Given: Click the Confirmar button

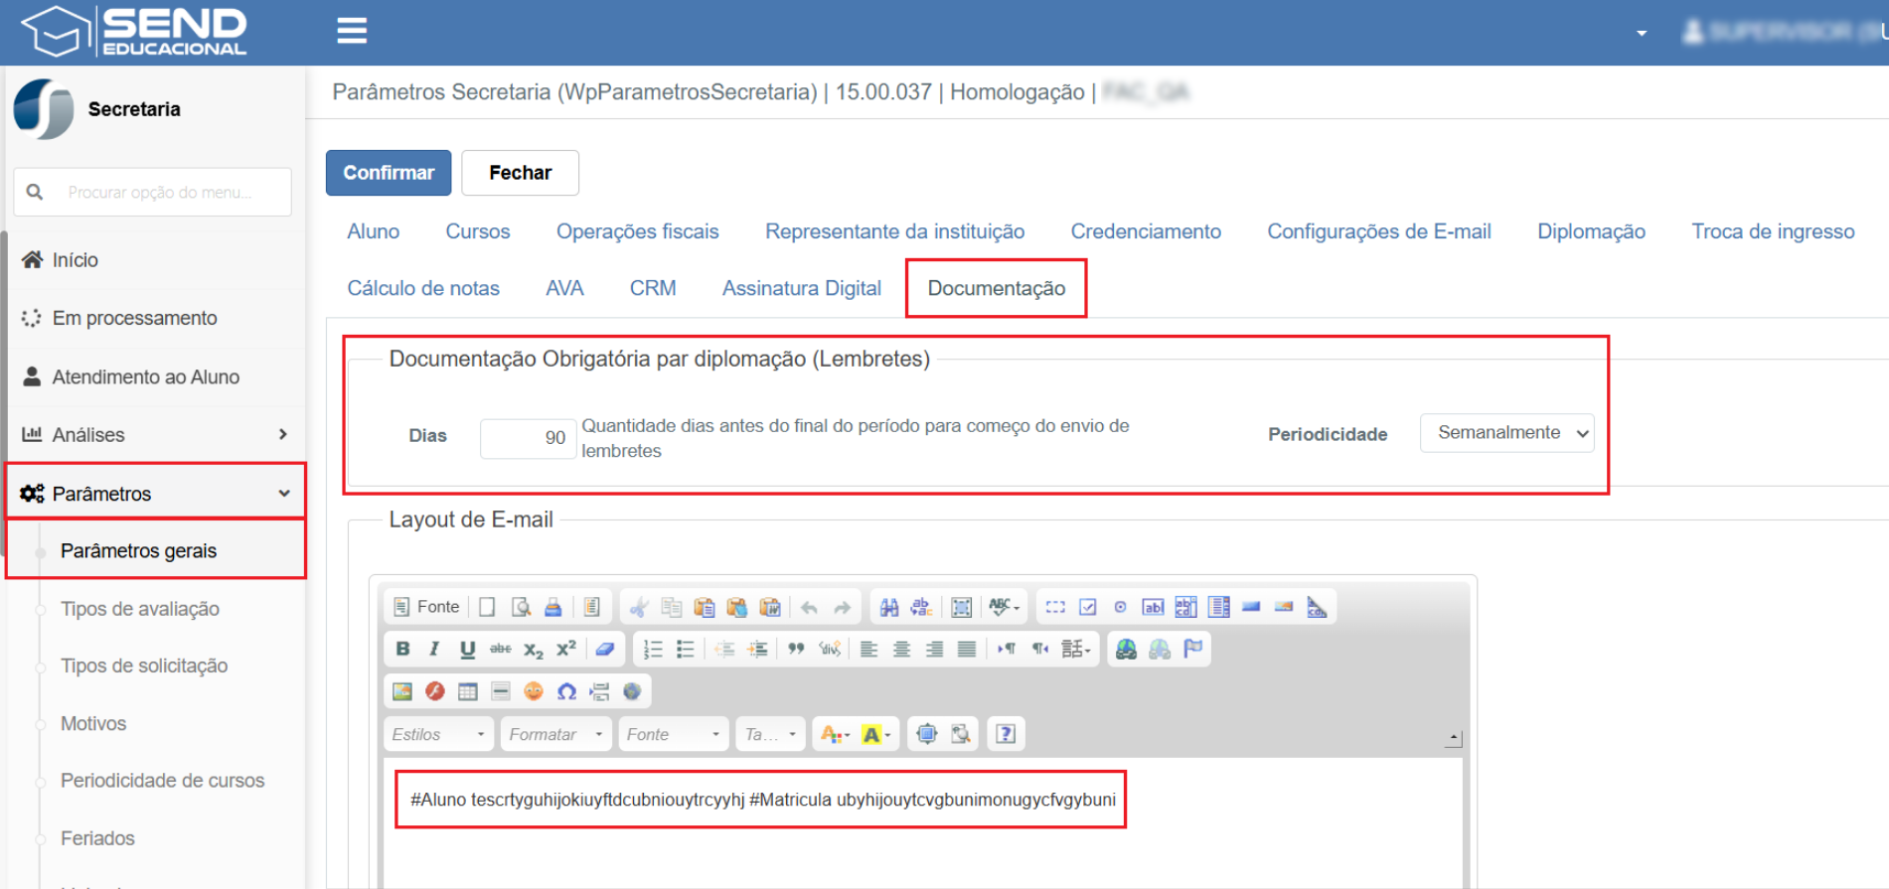Looking at the screenshot, I should 389,173.
